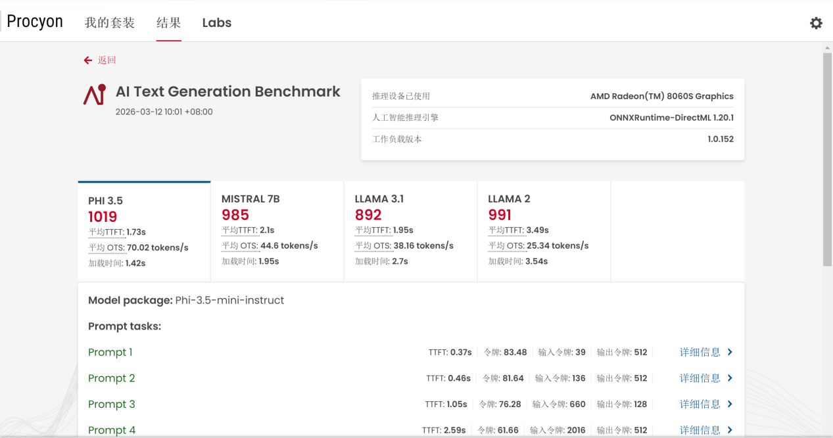
Task: Click the Prompt 3 task title
Action: click(x=112, y=404)
